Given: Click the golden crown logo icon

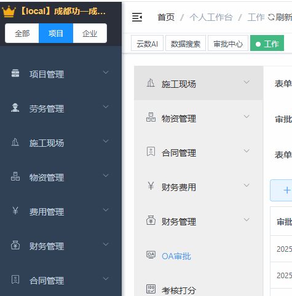Looking at the screenshot, I should [9, 12].
